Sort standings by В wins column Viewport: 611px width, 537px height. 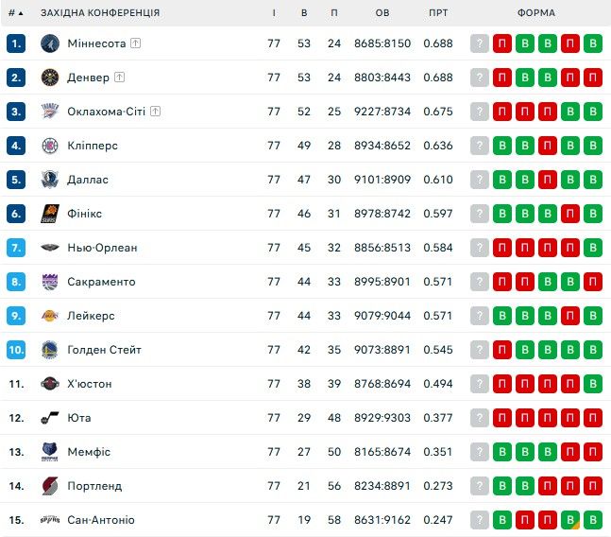pyautogui.click(x=304, y=13)
